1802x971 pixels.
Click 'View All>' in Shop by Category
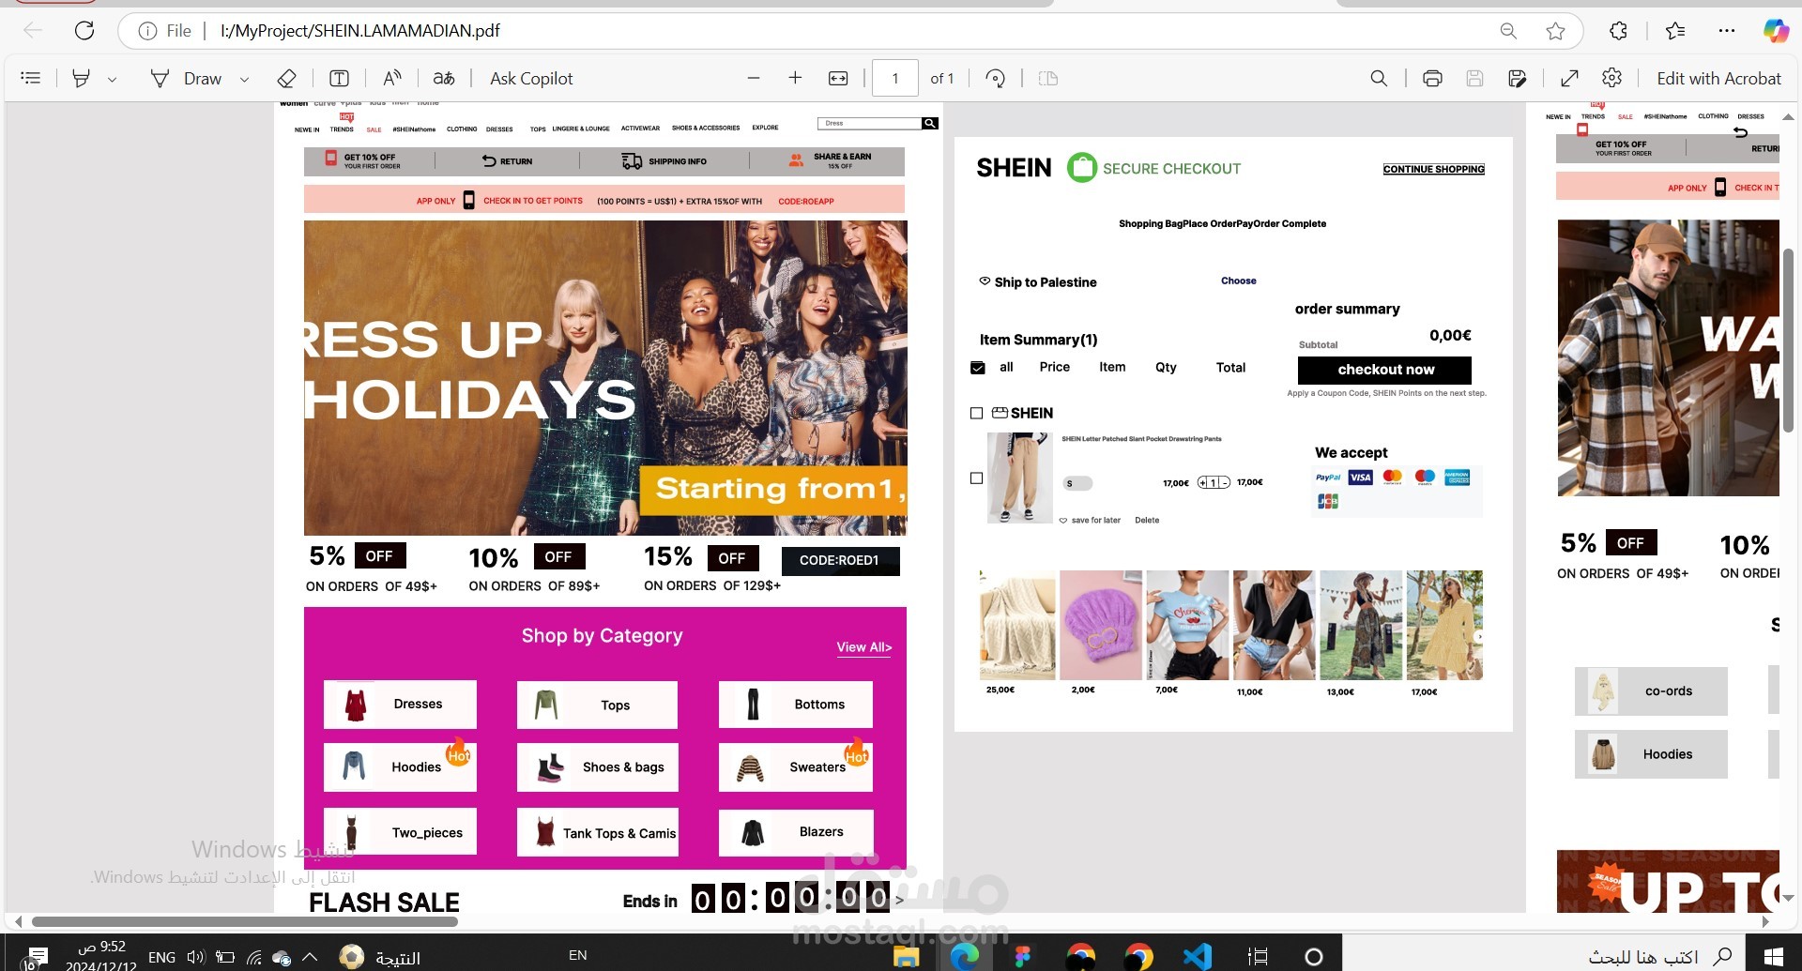click(863, 647)
